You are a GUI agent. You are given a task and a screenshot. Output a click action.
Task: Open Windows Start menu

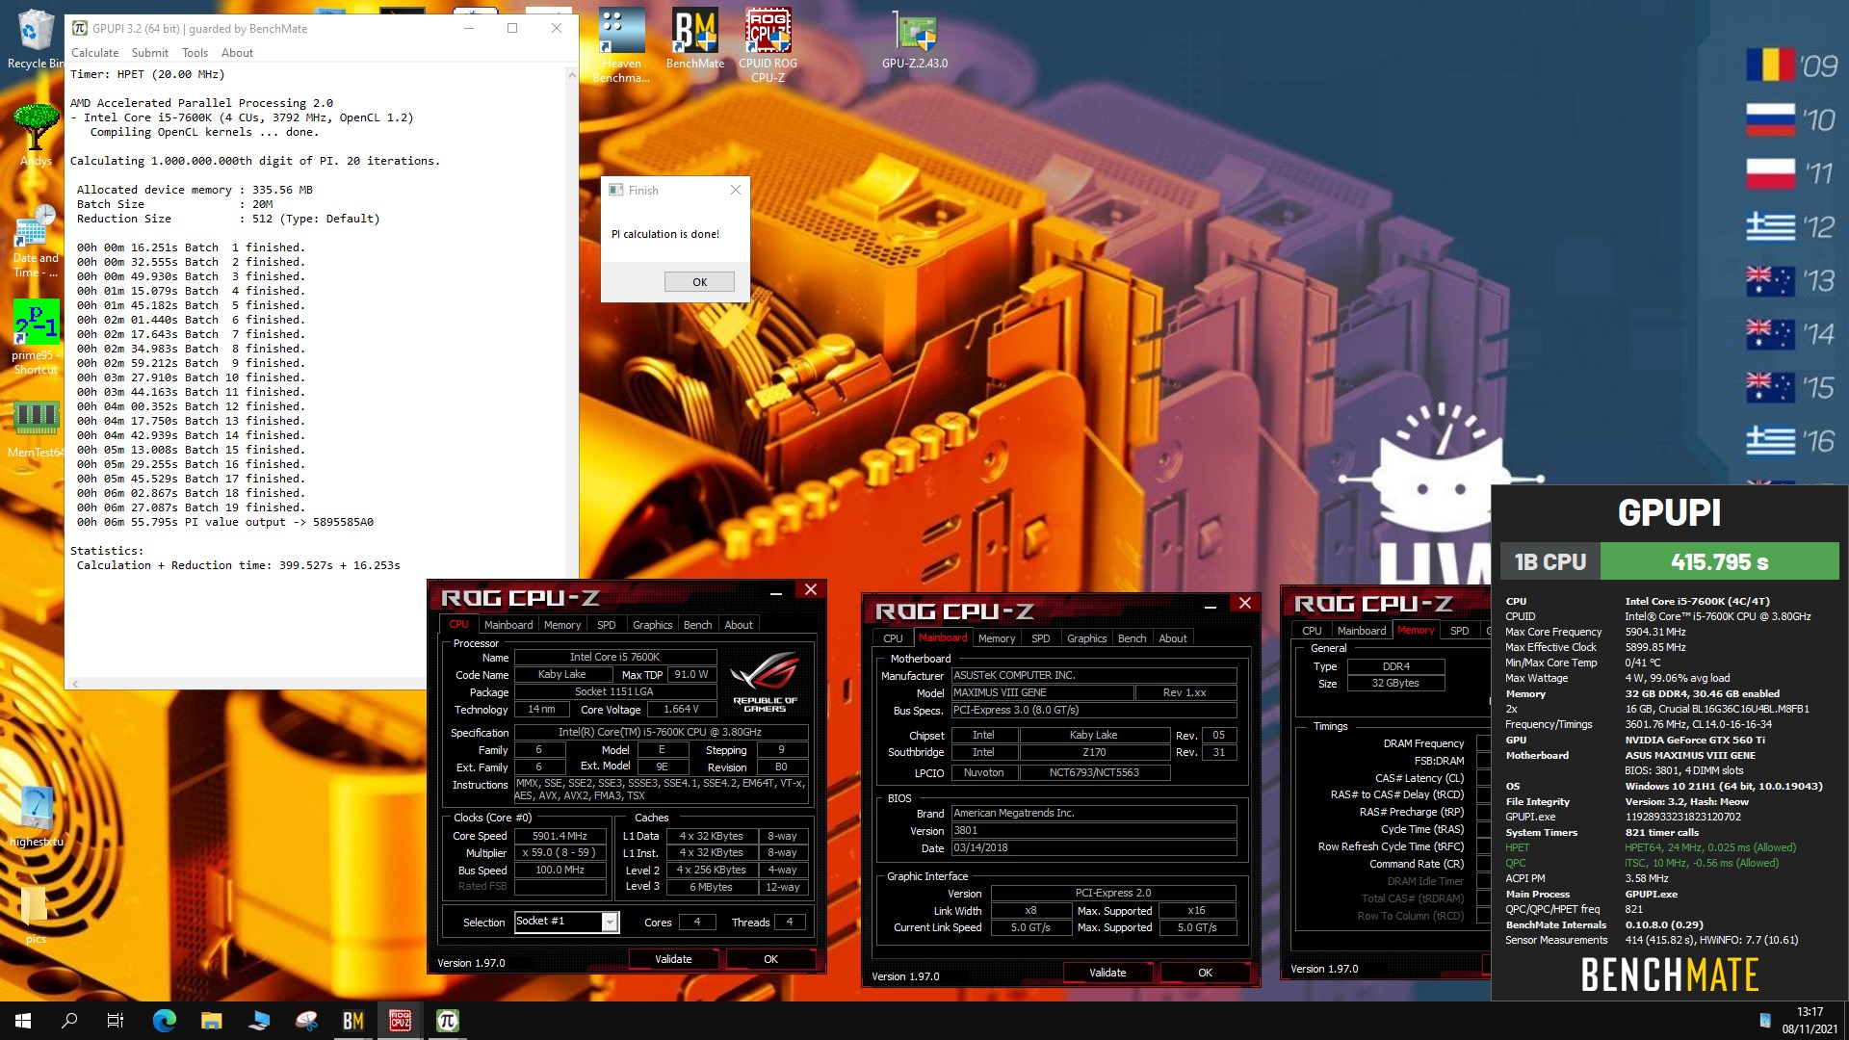click(x=23, y=1021)
